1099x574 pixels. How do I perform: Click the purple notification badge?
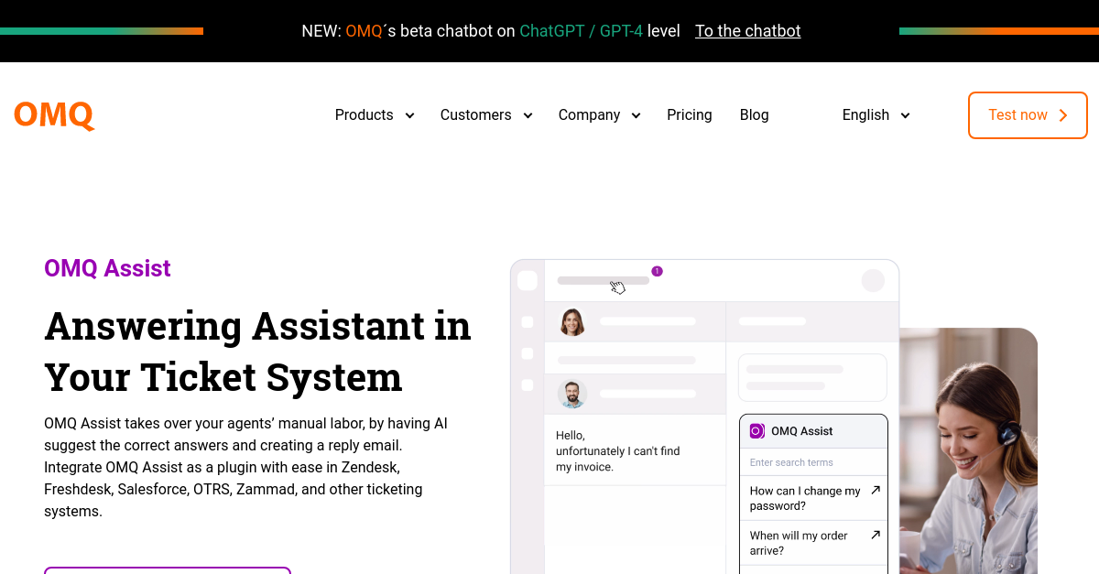click(x=657, y=271)
